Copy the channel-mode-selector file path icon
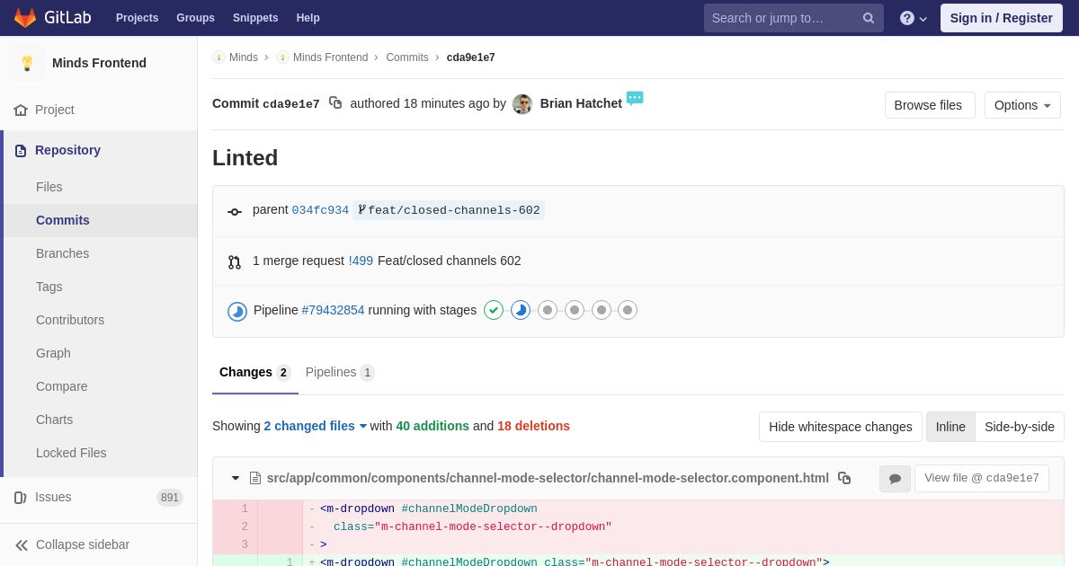Screen dimensions: 1079x566 tap(844, 478)
